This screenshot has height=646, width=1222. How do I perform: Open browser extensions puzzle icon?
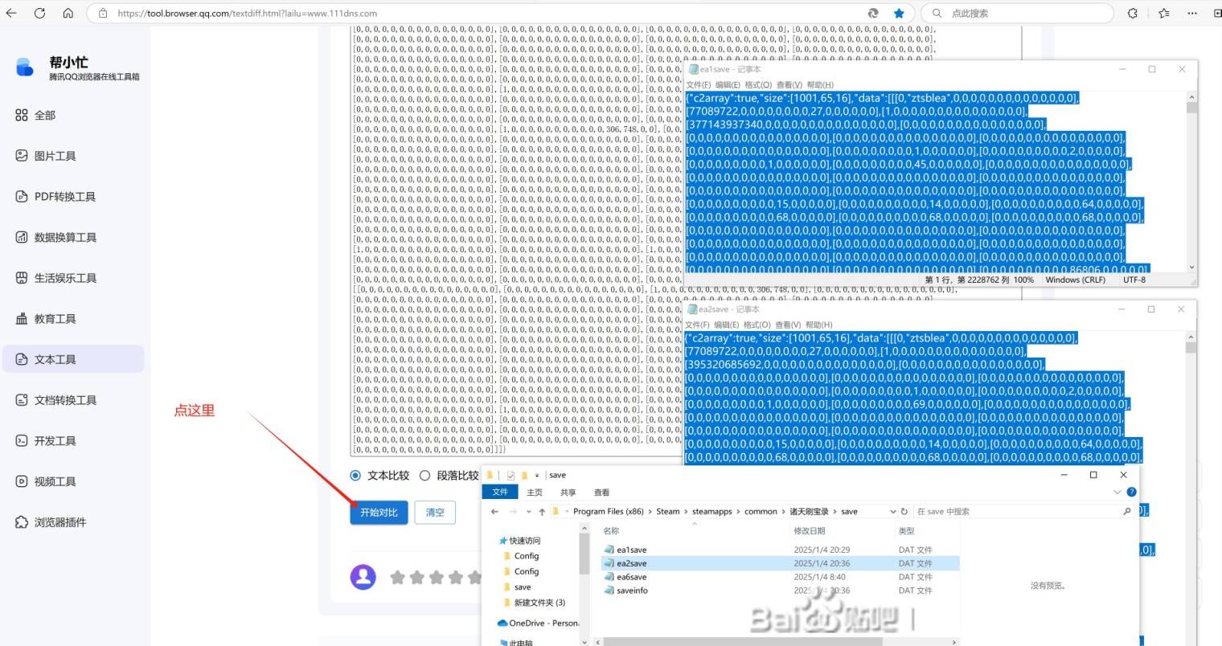coord(1133,13)
